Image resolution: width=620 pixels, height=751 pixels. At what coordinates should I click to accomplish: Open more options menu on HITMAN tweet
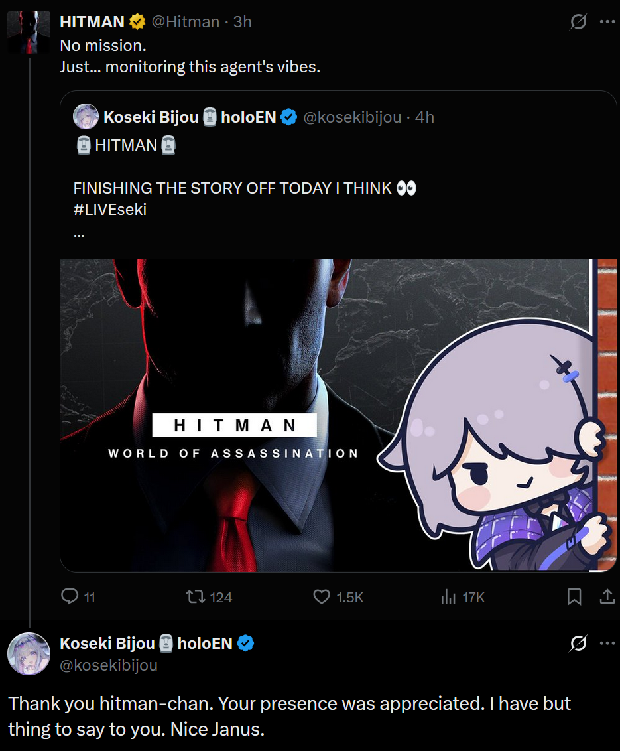click(x=607, y=21)
